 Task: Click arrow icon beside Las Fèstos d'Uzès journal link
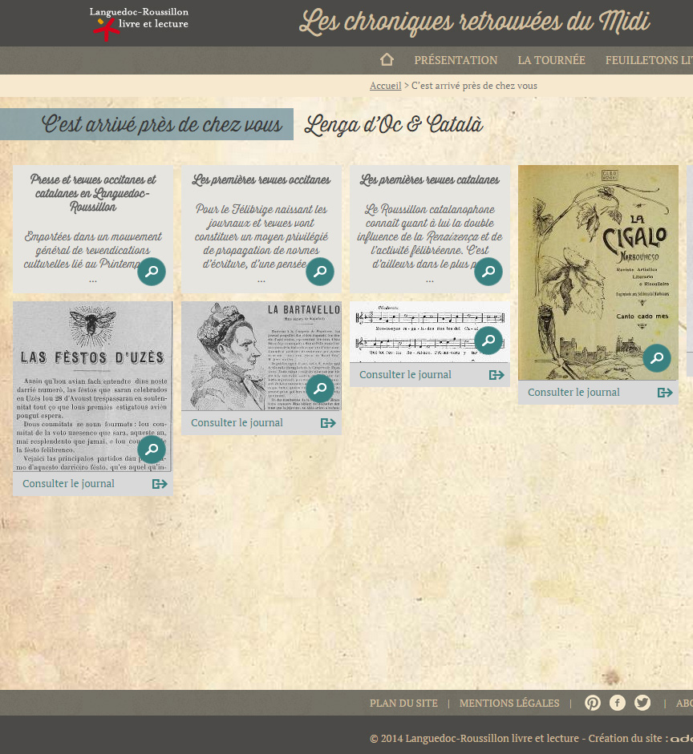pos(160,484)
